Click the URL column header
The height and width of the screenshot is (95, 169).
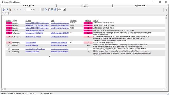tap(53, 21)
